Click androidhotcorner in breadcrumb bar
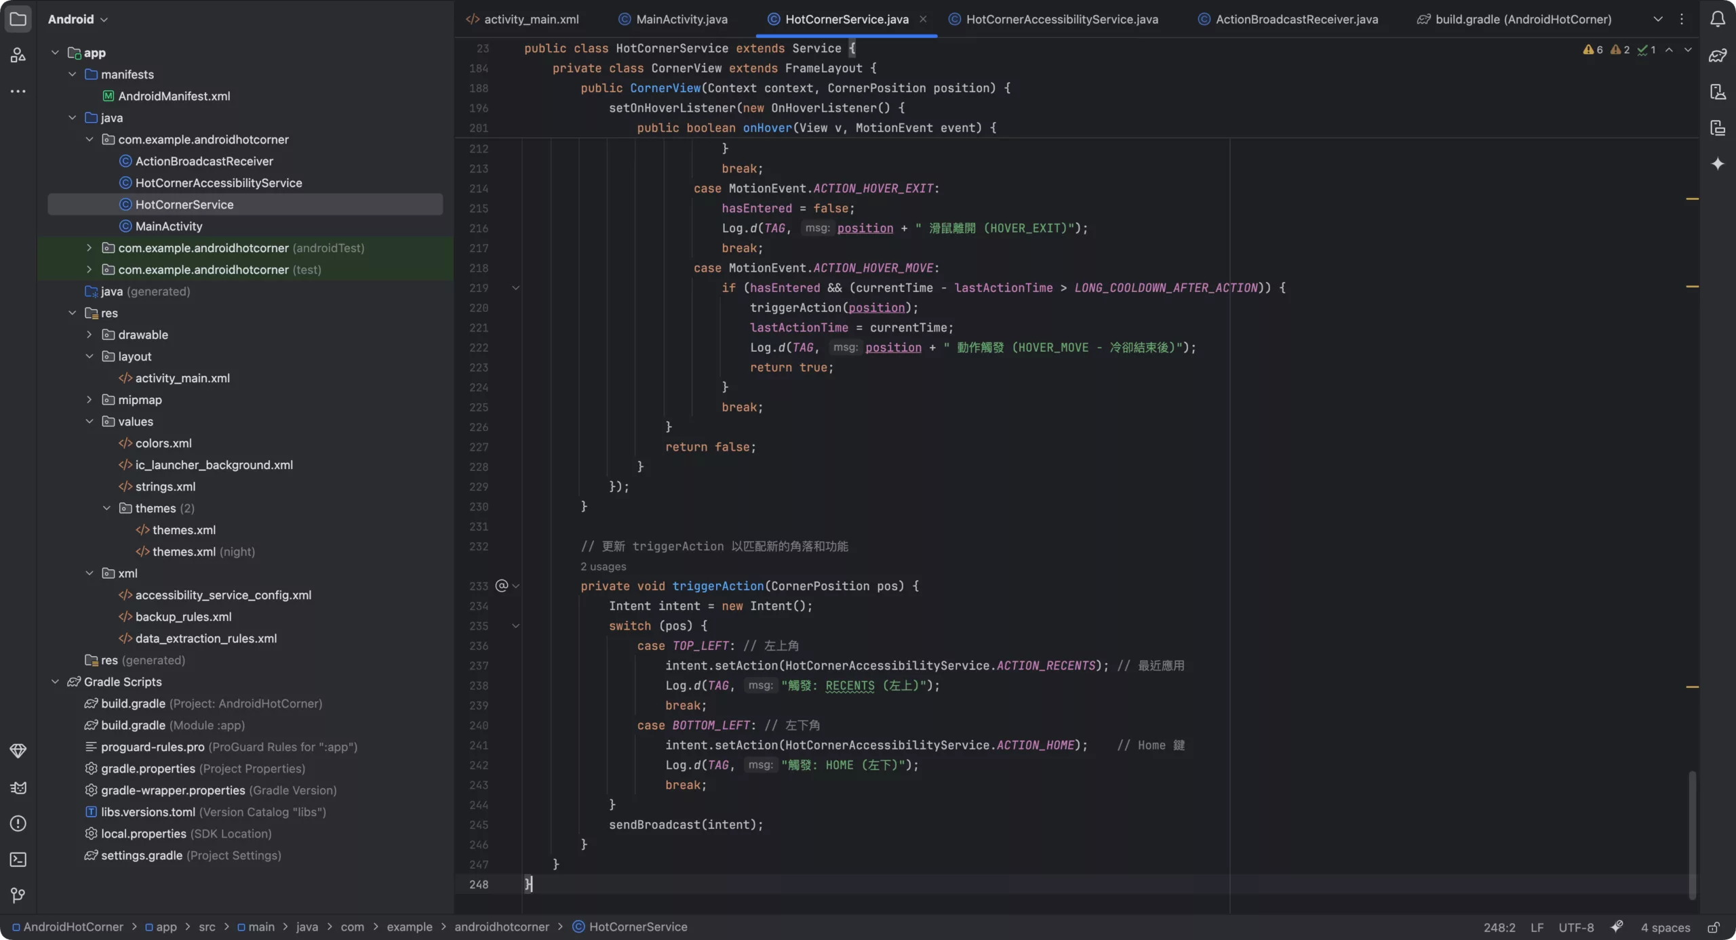 pyautogui.click(x=502, y=926)
